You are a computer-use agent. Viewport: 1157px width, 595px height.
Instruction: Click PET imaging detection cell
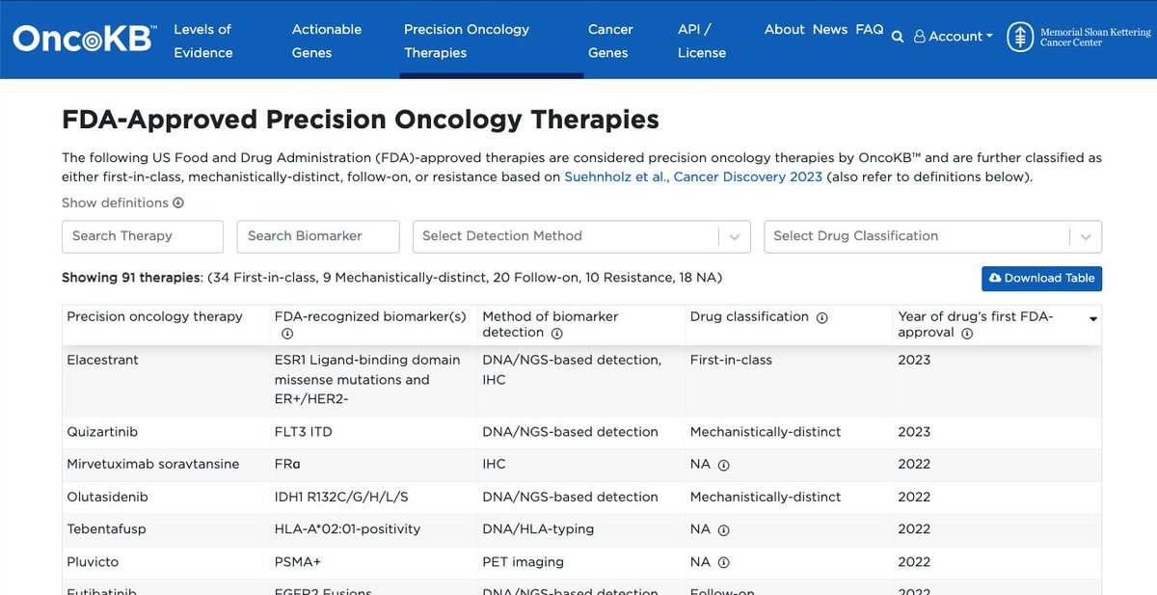point(523,562)
